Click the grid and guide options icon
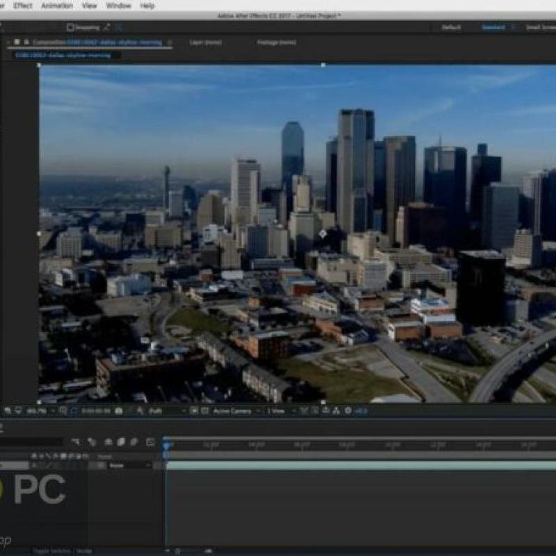Image resolution: width=556 pixels, height=556 pixels. [63, 411]
